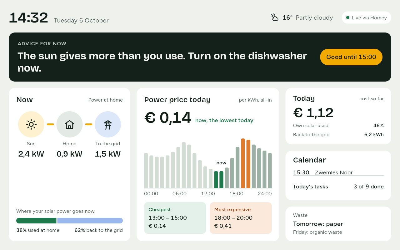
Task: Click the 'now' chart marker label
Action: [x=221, y=163]
